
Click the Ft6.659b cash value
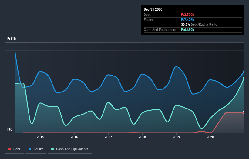187,30
